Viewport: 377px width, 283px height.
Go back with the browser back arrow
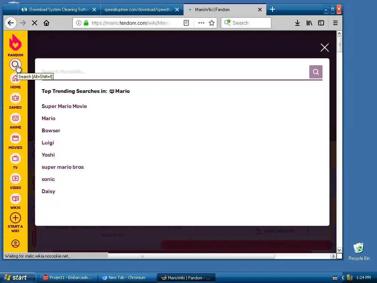pos(11,23)
